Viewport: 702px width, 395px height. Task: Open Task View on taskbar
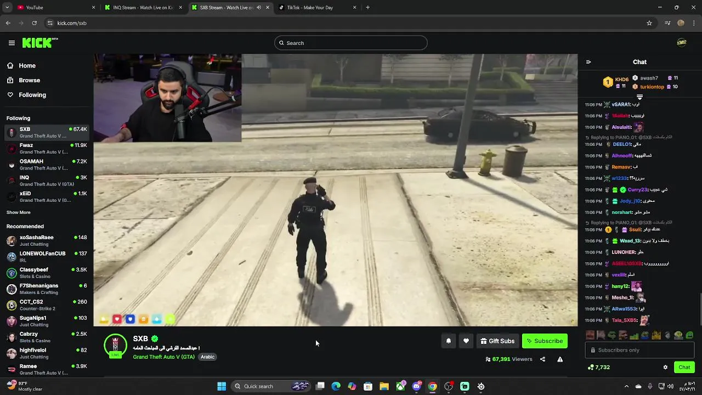coord(320,386)
